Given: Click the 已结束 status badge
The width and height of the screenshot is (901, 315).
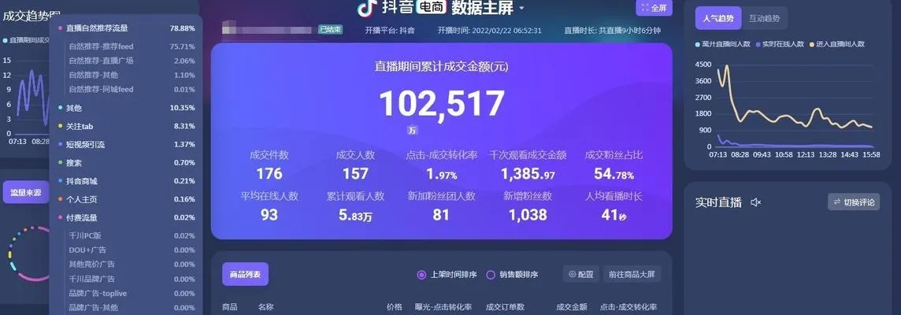Looking at the screenshot, I should point(330,30).
